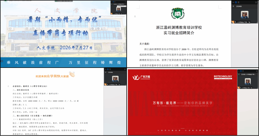This screenshot has height=136, width=259.
Task: Click drag handle beside 在招岗位 line
Action: click(x=8, y=86)
